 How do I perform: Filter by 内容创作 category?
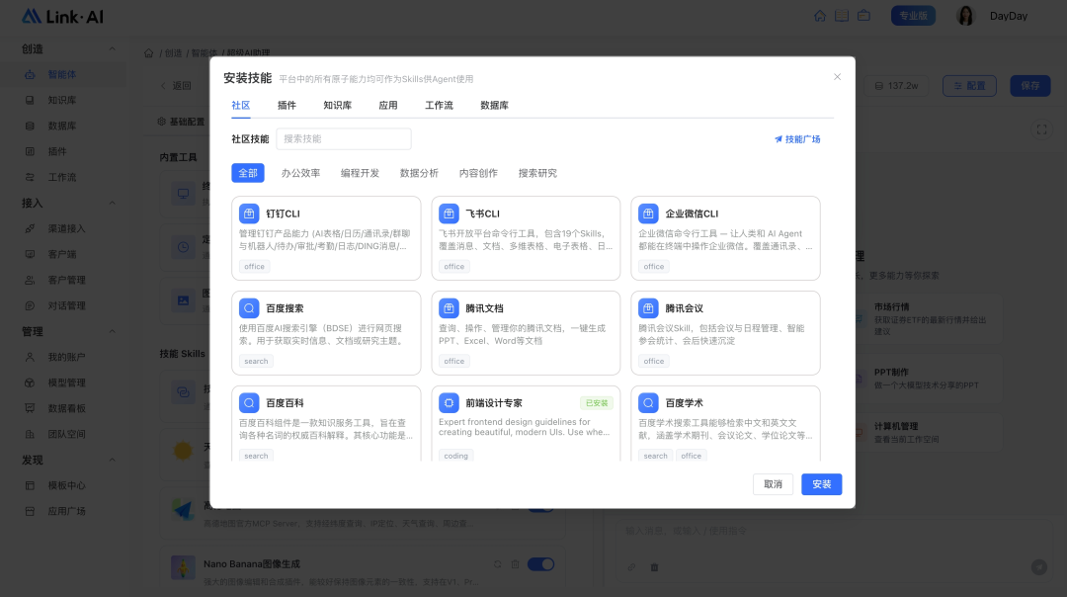[x=478, y=173]
